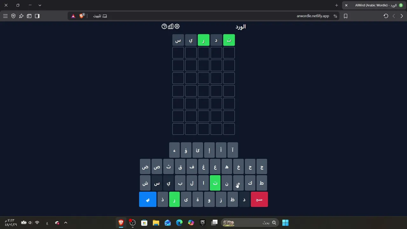Click the green ت tile in first guess row

[229, 40]
